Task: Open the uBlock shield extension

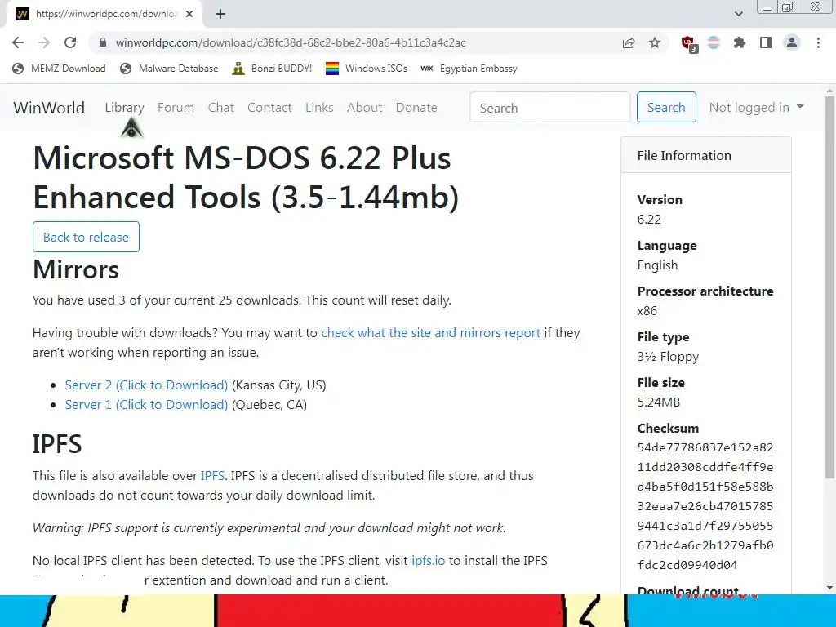Action: coord(688,43)
